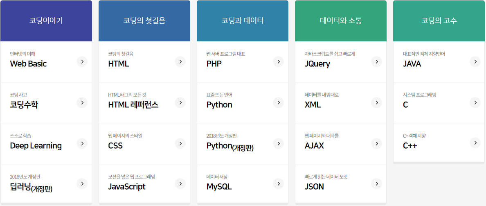Open the XML course title
The height and width of the screenshot is (206, 486).
[313, 105]
